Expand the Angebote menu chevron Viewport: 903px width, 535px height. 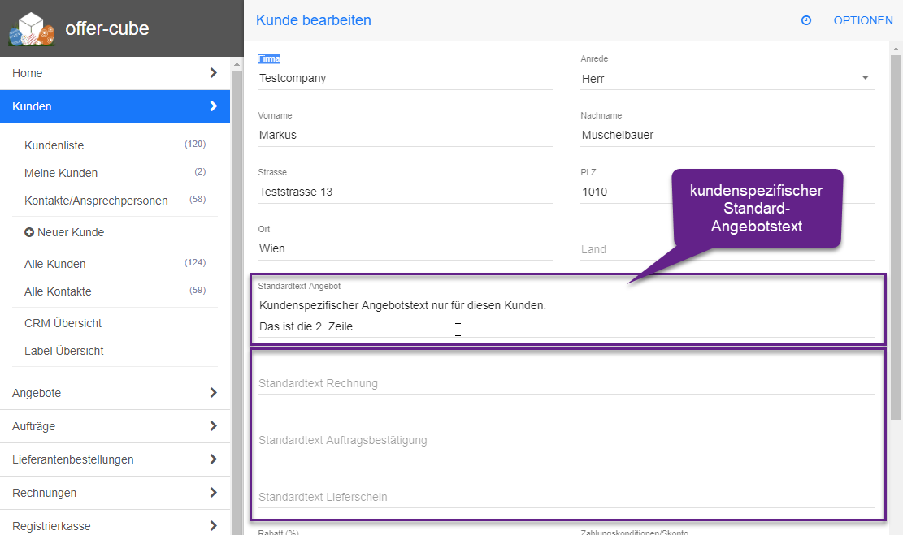point(213,393)
